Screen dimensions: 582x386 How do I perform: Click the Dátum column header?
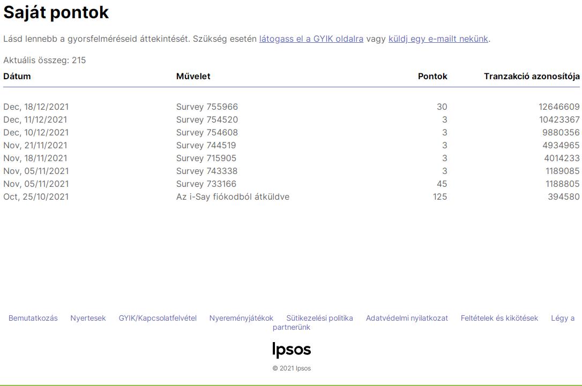(x=17, y=76)
